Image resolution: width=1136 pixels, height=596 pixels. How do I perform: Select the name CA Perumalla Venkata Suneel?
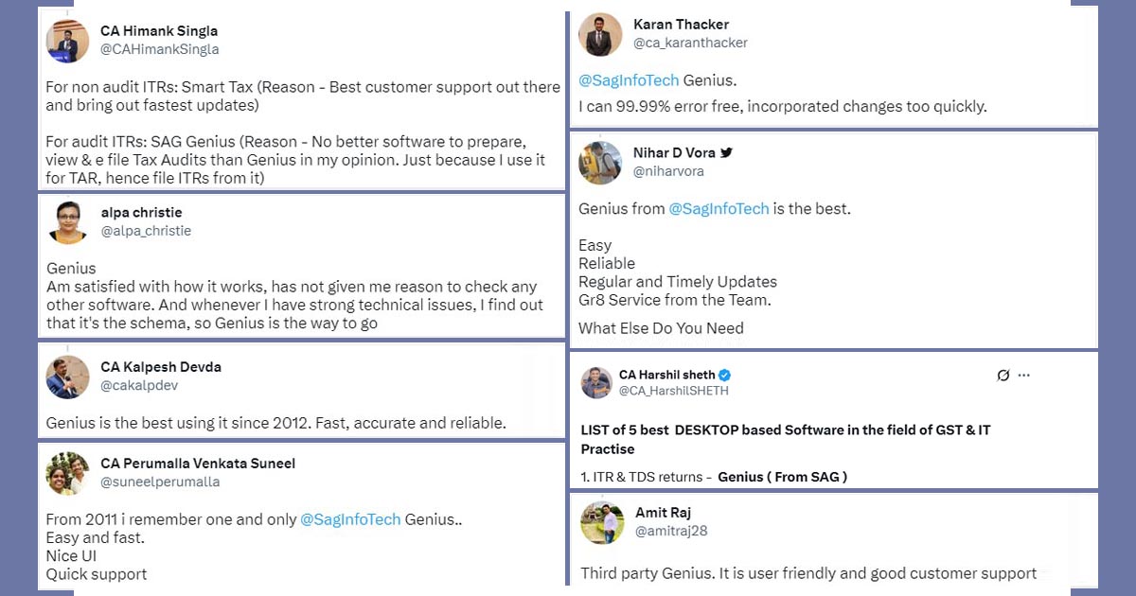point(198,464)
